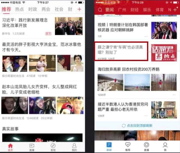Open more options dots on 特朗普 article

[x=146, y=36]
